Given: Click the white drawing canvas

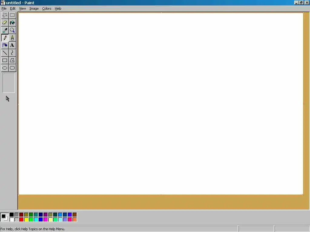Looking at the screenshot, I should (161, 104).
